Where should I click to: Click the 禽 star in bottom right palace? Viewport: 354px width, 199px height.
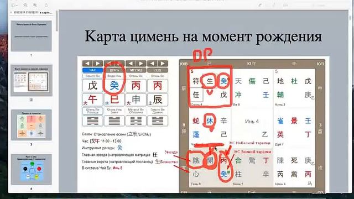(x=294, y=174)
